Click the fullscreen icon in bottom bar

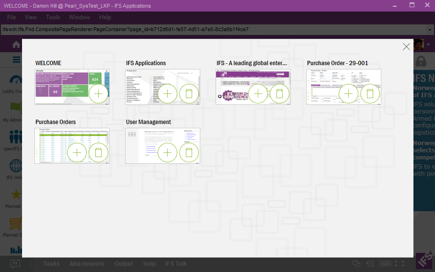coord(400,264)
